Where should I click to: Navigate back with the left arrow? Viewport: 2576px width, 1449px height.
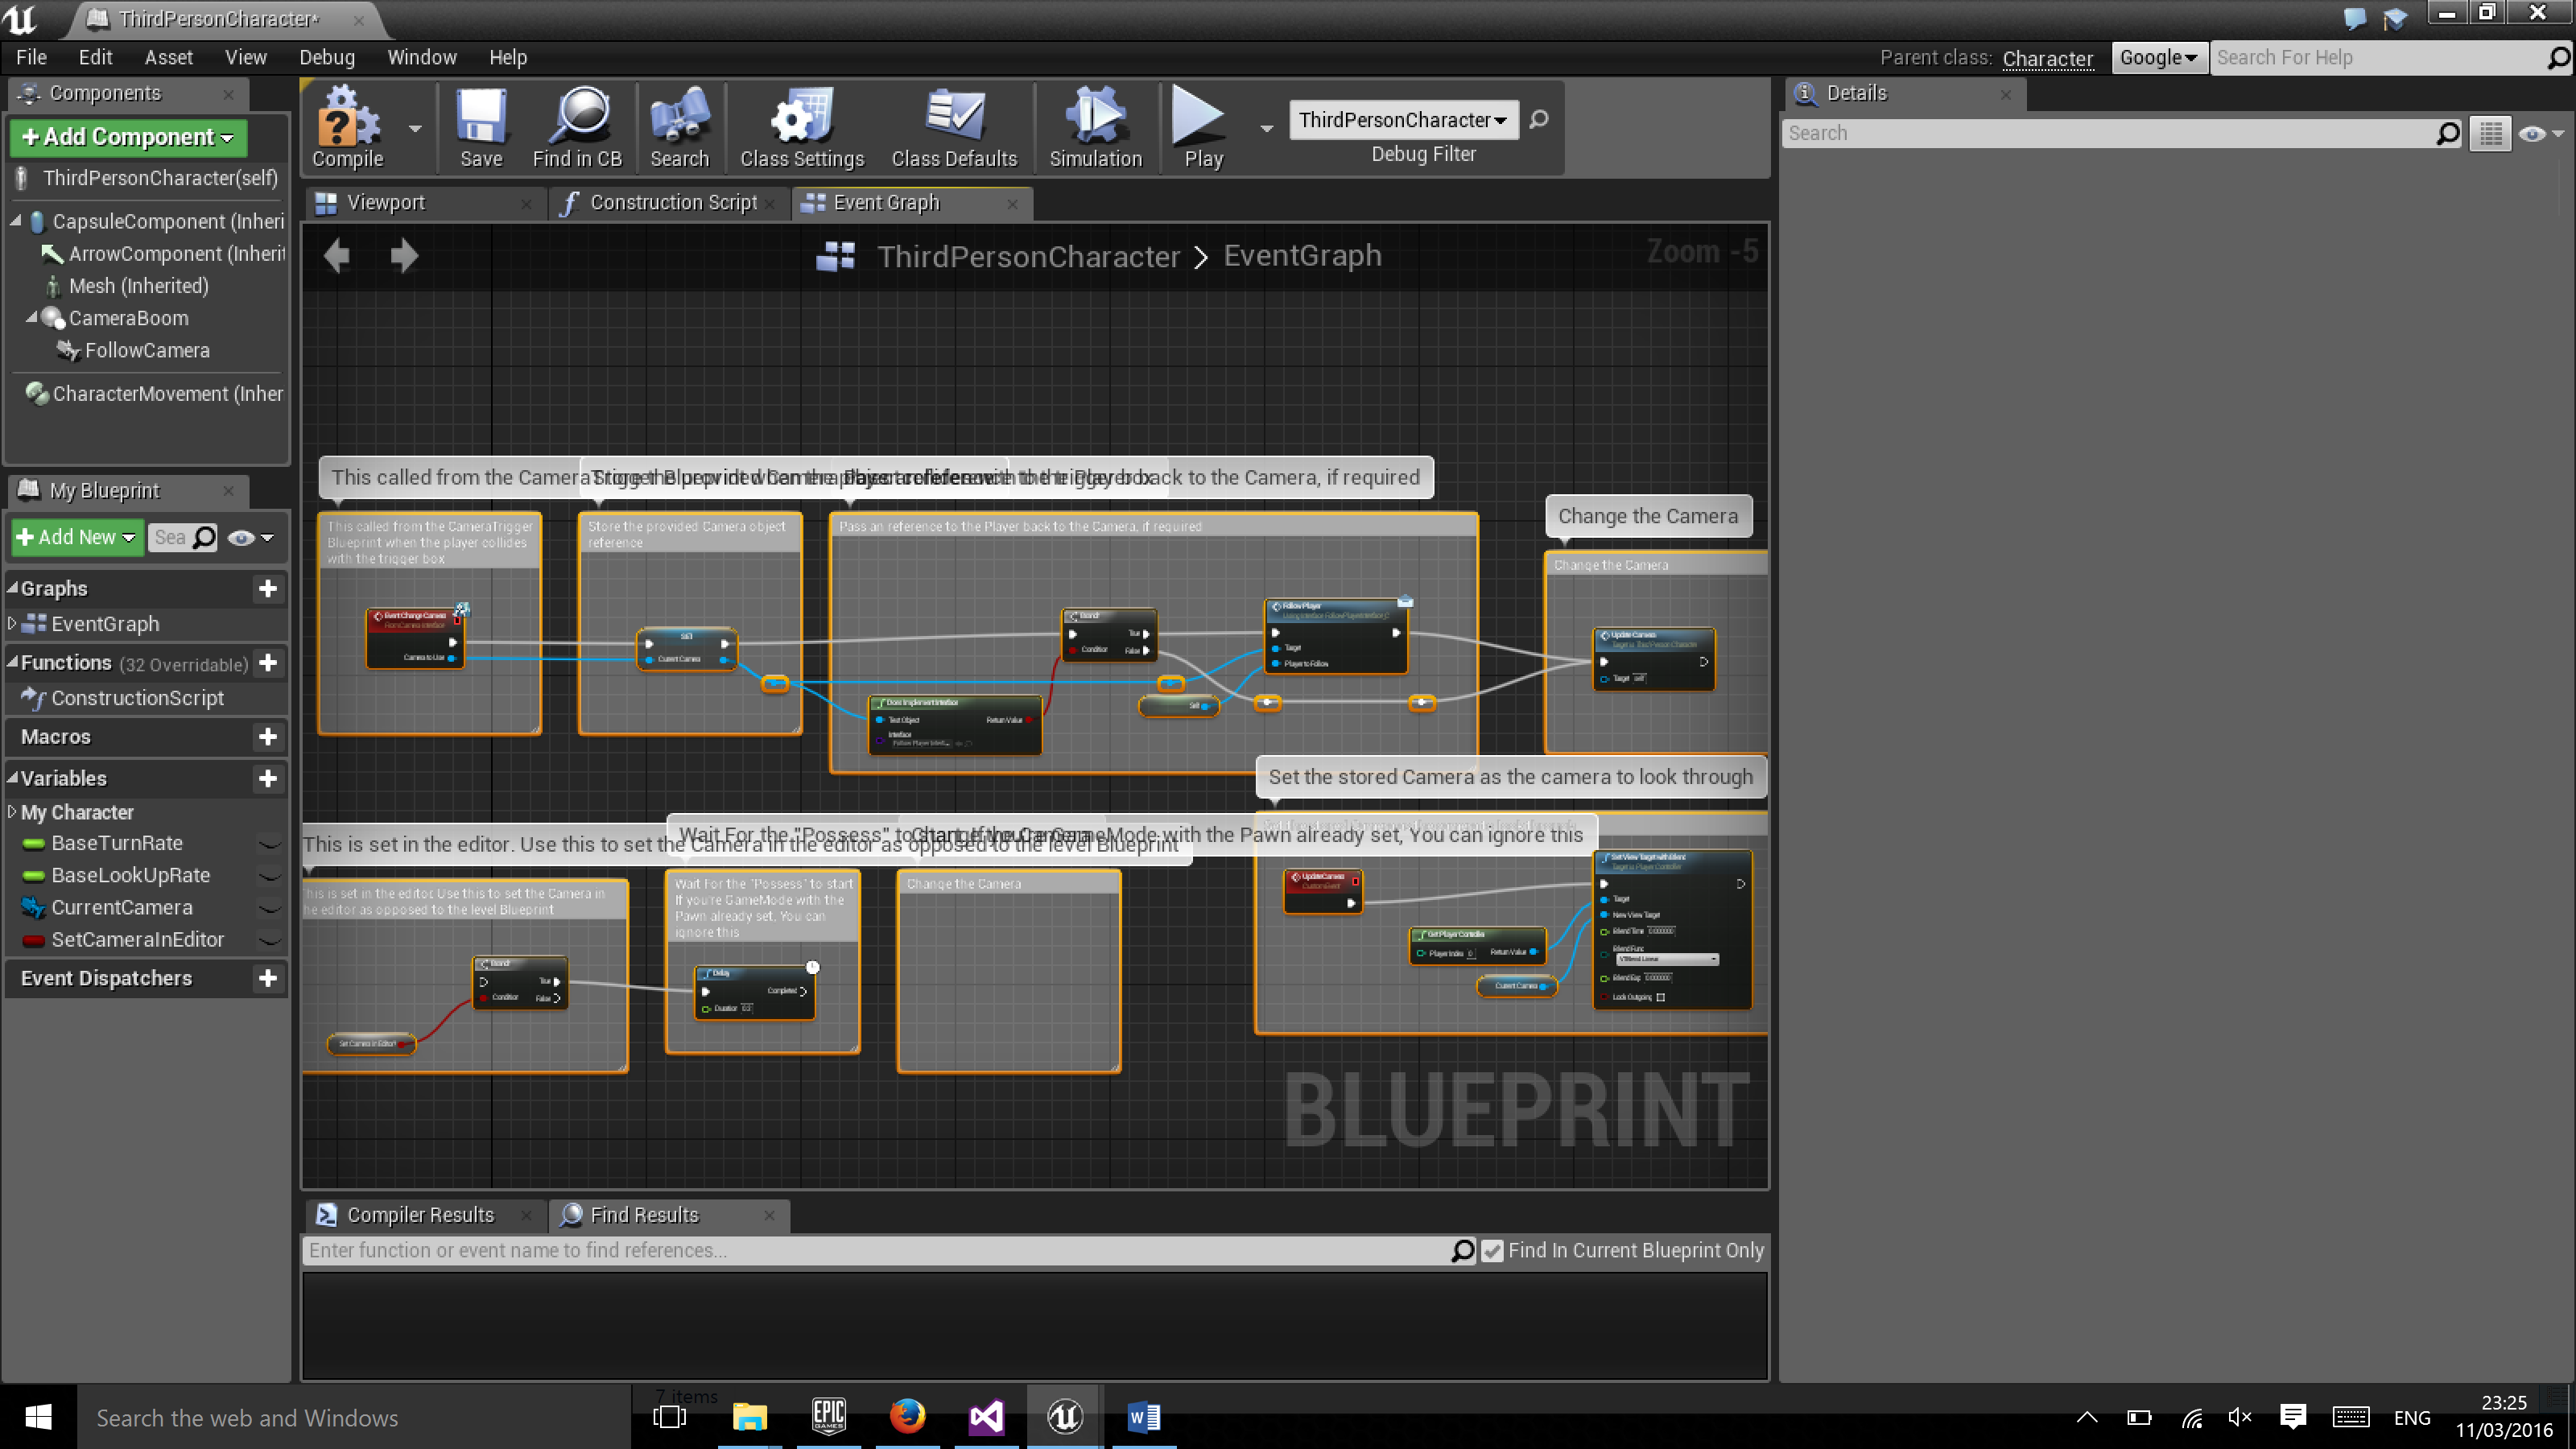click(337, 256)
